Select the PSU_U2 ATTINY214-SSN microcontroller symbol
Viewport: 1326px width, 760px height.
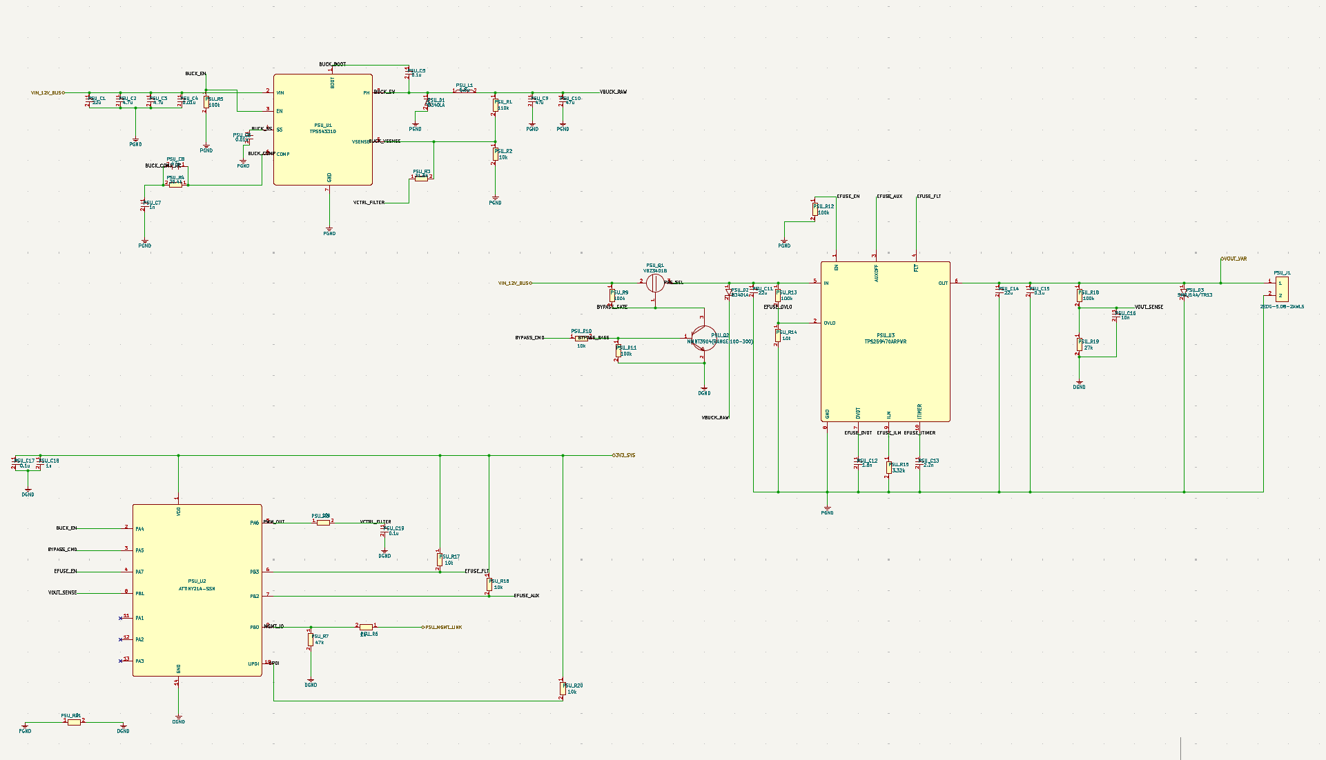point(197,590)
